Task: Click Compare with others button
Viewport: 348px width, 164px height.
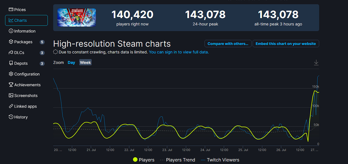Action: (228, 44)
